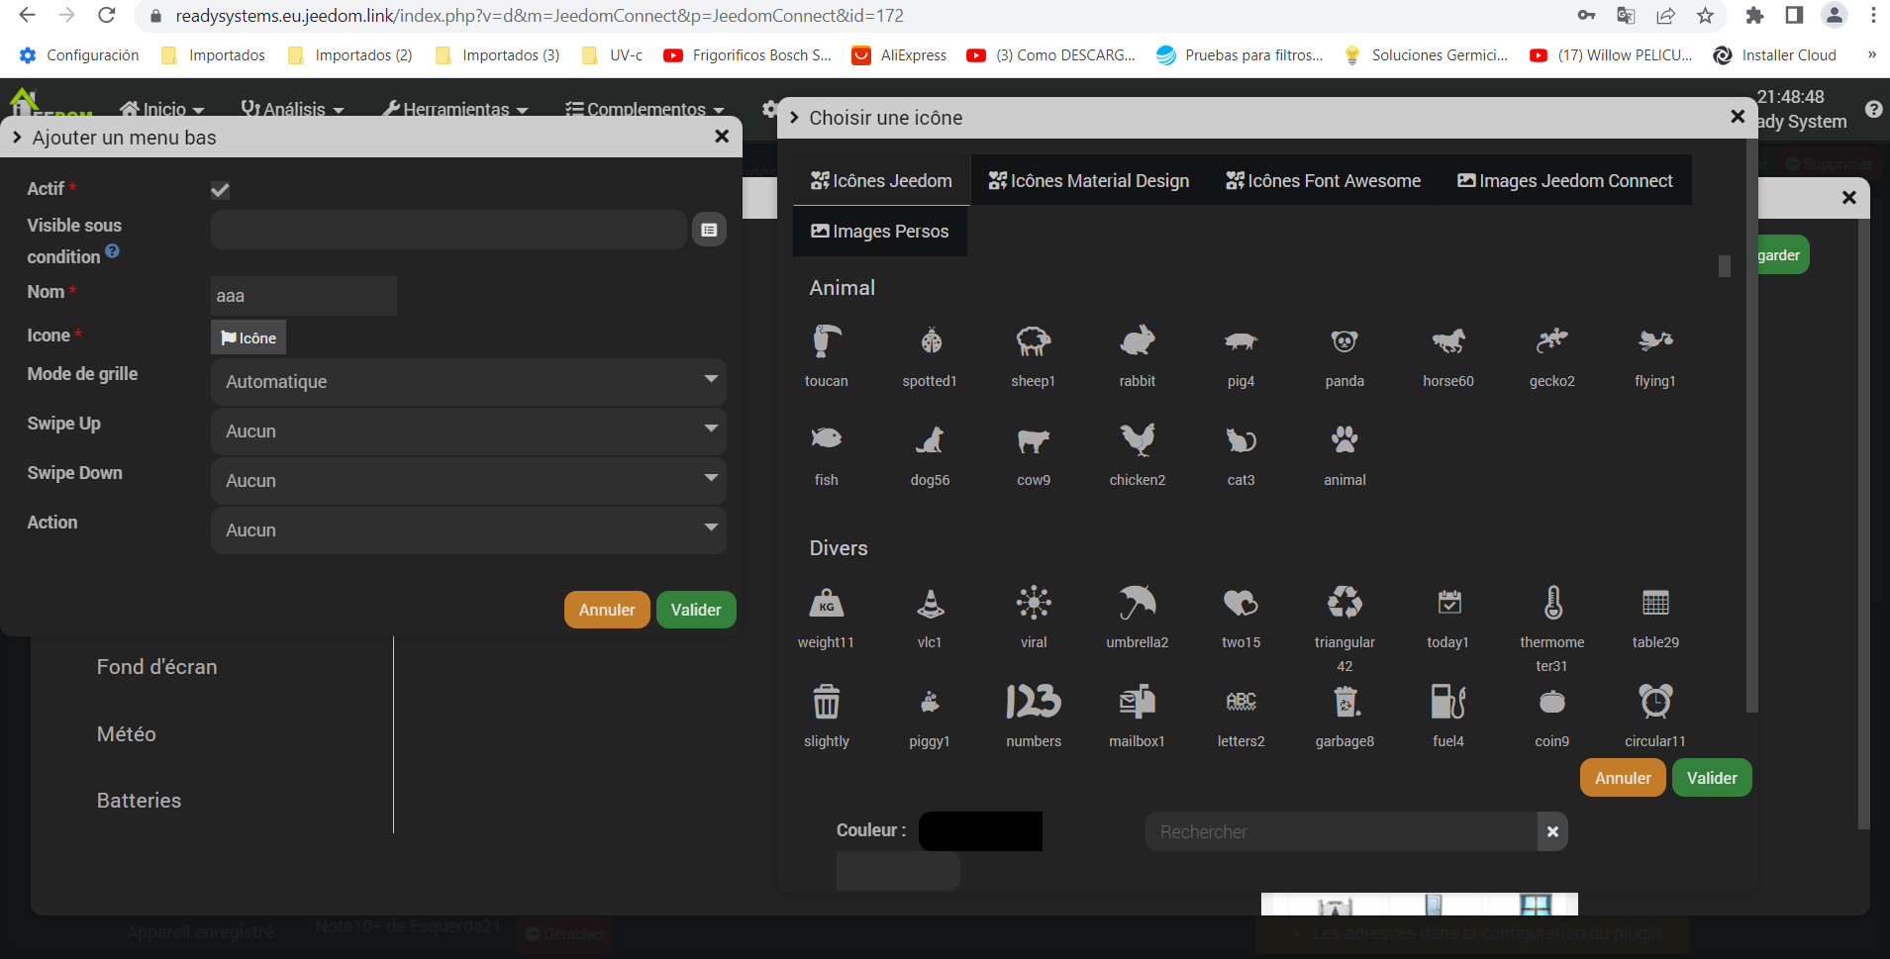Open the Análisis menu
This screenshot has width=1890, height=959.
click(x=293, y=109)
